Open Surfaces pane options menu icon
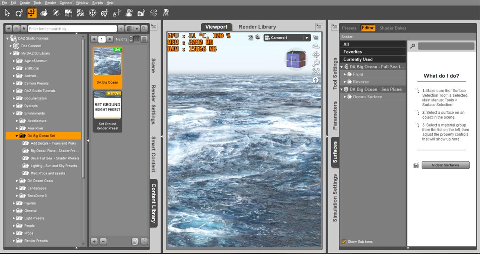This screenshot has width=480, height=254. 334,26
